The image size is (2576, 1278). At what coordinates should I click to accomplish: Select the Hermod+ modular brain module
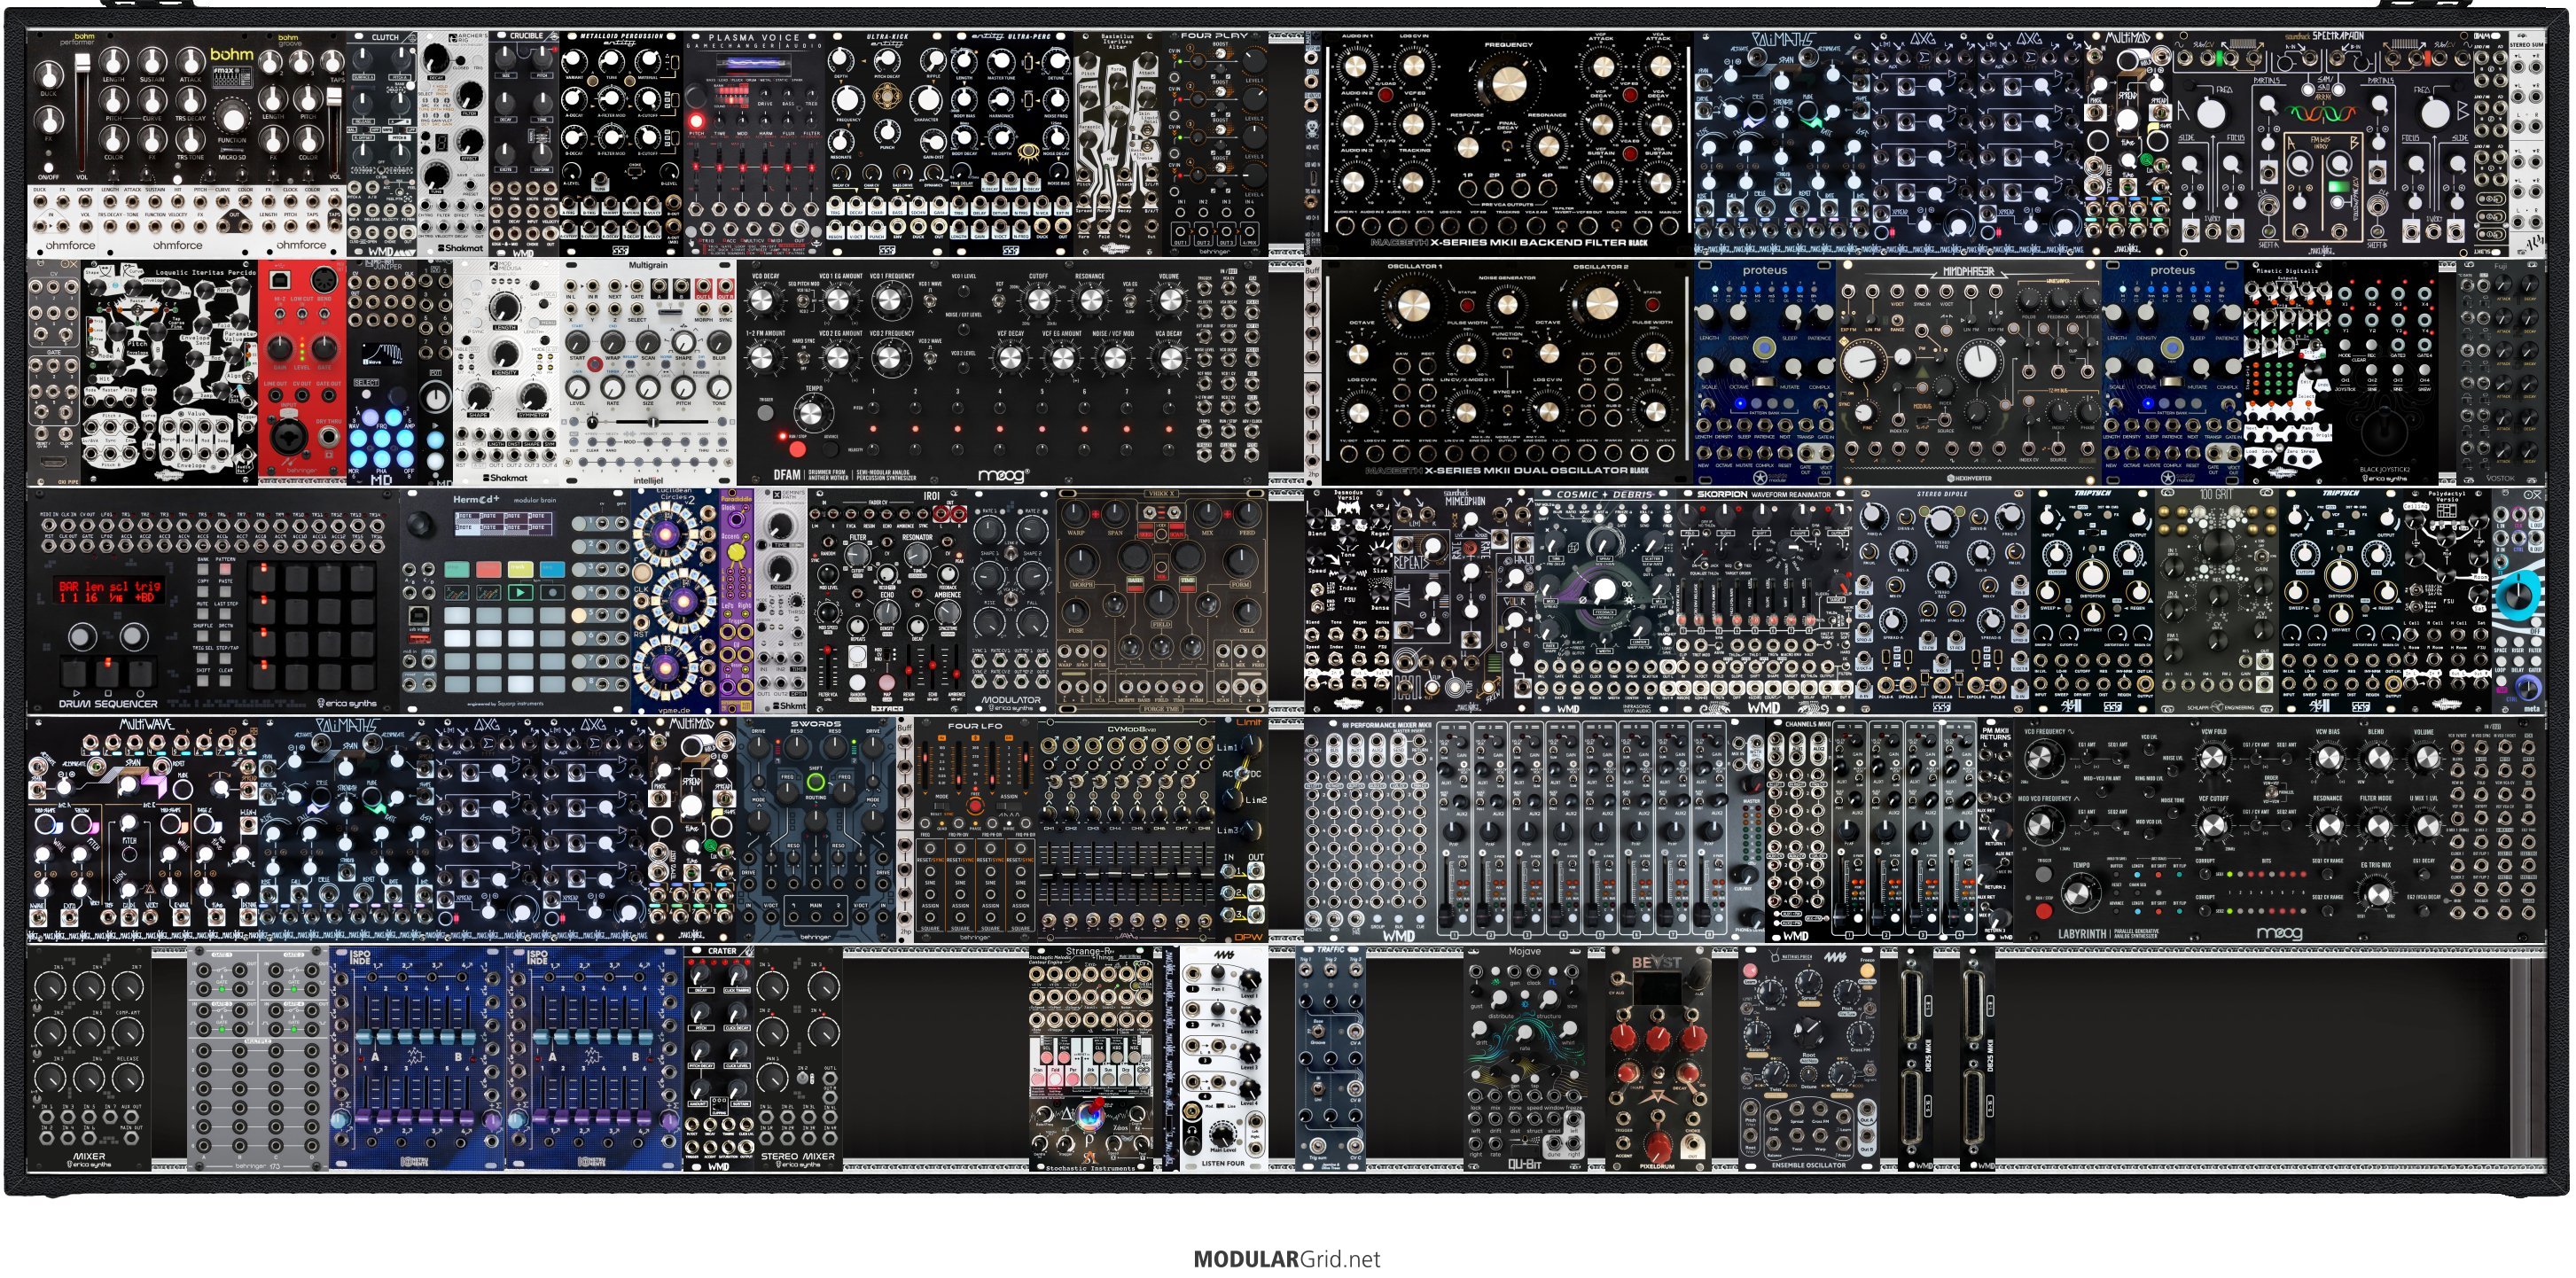click(514, 601)
